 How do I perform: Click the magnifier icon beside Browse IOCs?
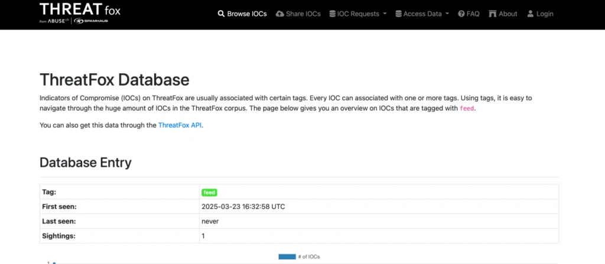(x=221, y=14)
